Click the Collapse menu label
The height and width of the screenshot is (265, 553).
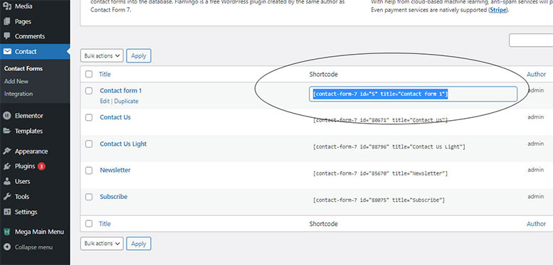[33, 247]
